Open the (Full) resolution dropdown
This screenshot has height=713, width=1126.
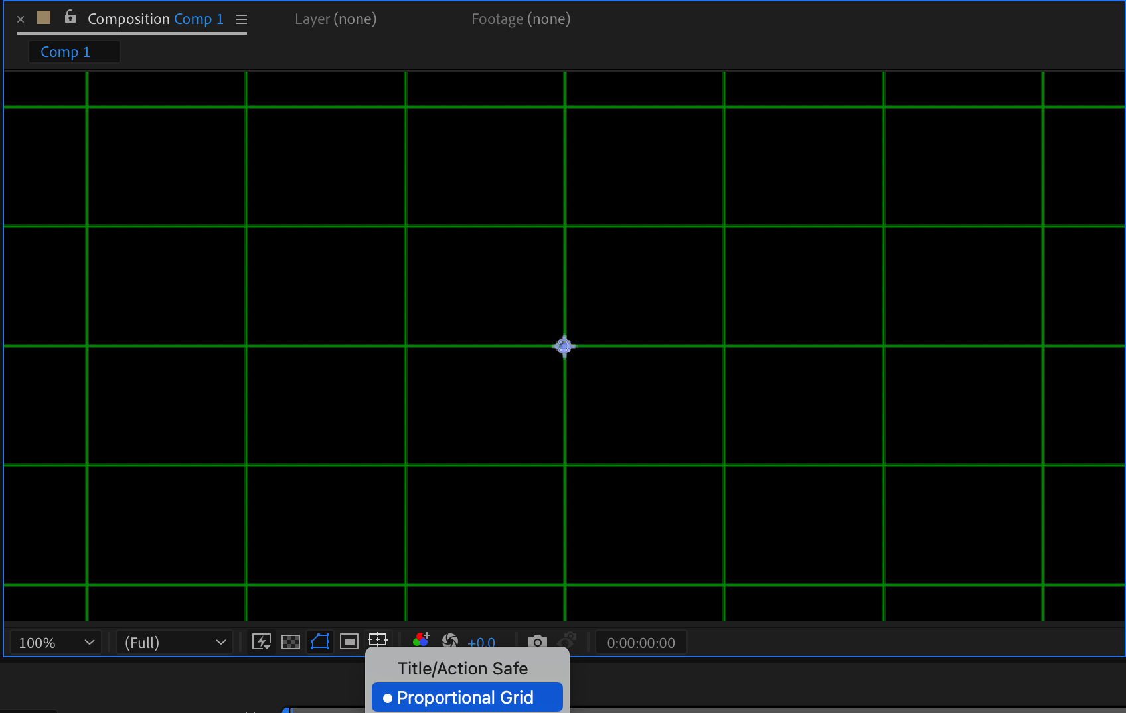pos(175,643)
